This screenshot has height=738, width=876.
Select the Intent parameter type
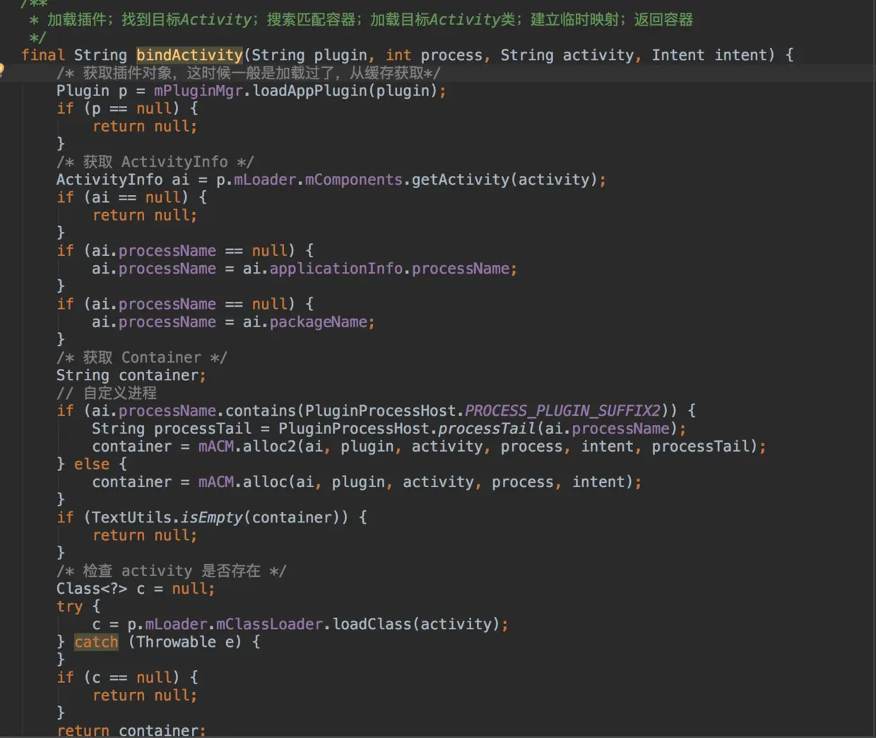coord(678,55)
